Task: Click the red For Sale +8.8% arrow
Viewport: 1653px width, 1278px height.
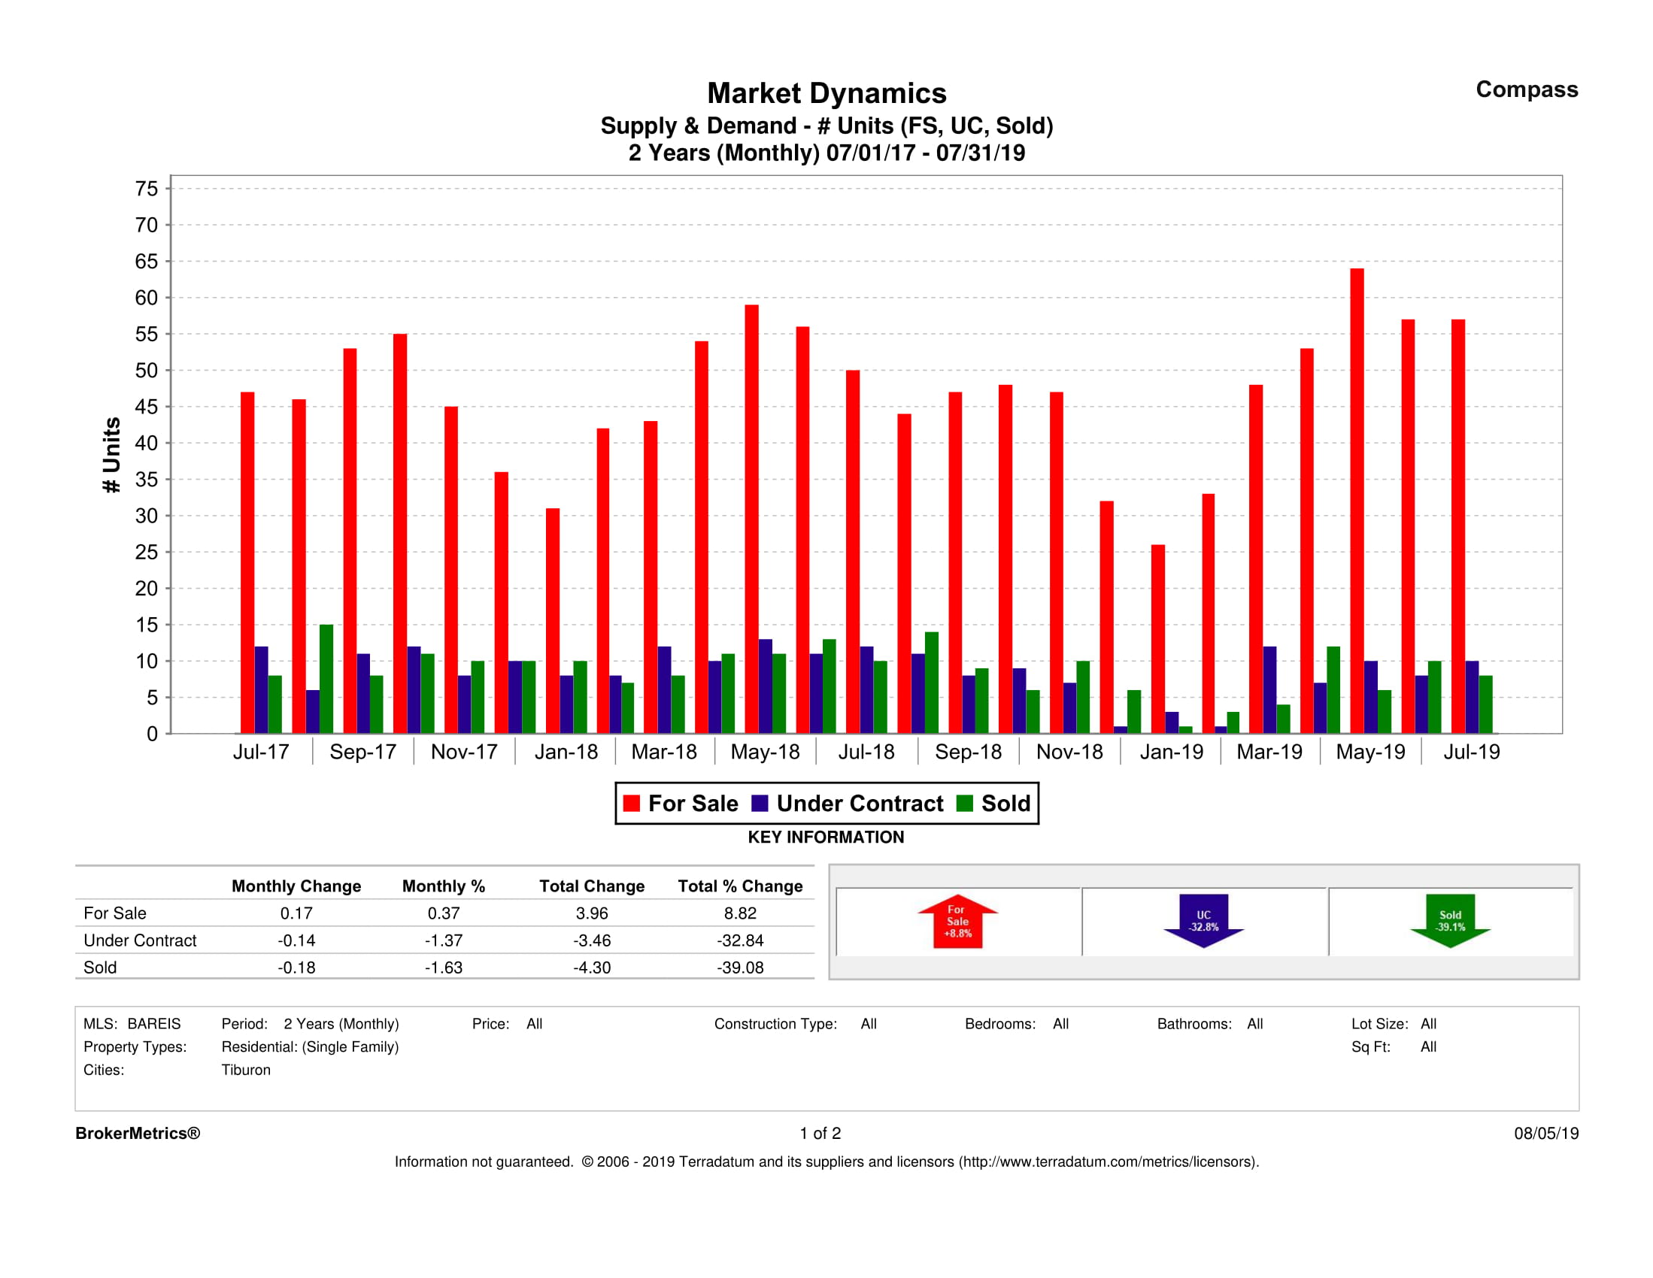Action: point(957,921)
